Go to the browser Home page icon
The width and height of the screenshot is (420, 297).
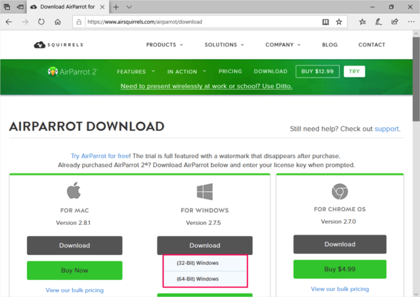pyautogui.click(x=58, y=22)
